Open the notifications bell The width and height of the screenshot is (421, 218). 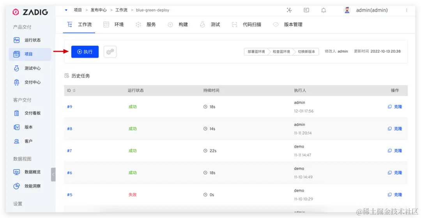[324, 10]
